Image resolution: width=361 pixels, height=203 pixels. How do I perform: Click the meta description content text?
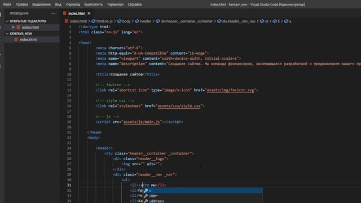pos(265,64)
